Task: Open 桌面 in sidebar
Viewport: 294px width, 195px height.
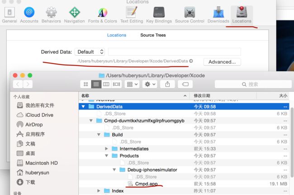Action: pos(26,153)
